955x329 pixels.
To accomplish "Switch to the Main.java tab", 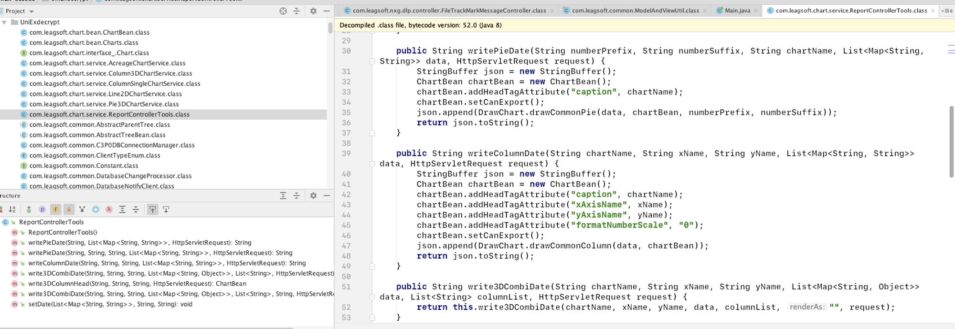I will pos(737,10).
